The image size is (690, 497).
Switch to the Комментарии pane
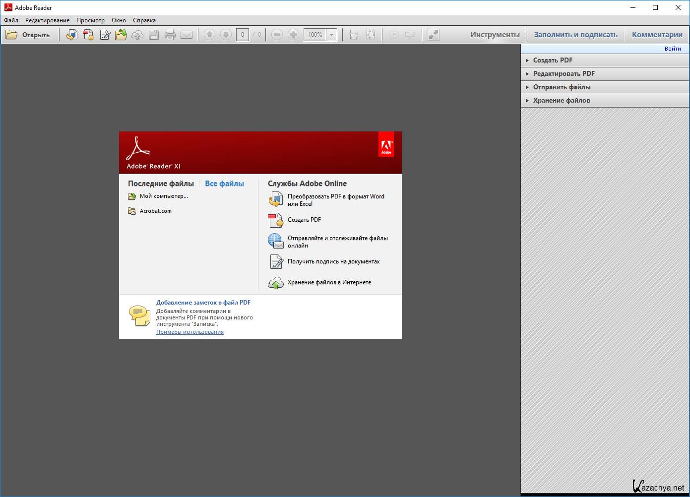click(657, 35)
